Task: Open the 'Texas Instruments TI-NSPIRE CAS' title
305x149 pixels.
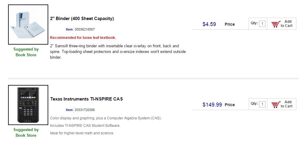Action: tap(86, 99)
